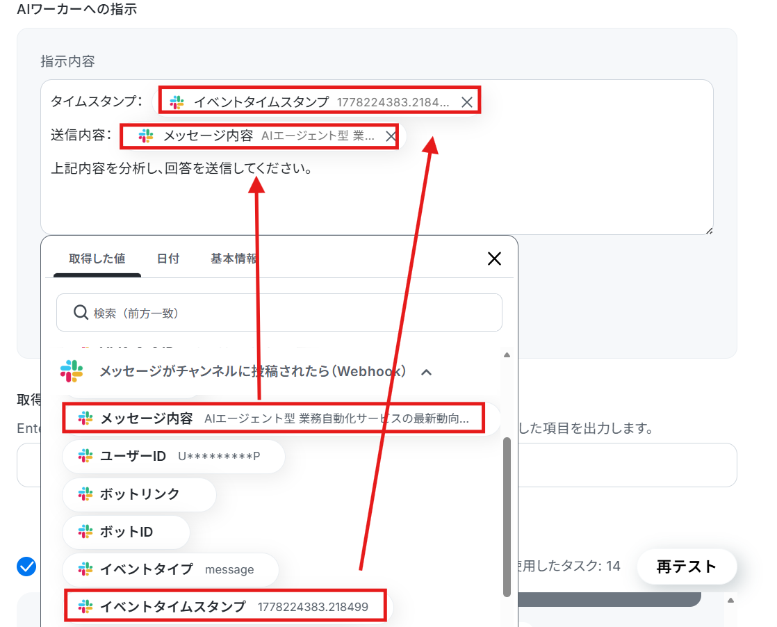Click Slack icon in timestamp instruction chip

tap(177, 102)
